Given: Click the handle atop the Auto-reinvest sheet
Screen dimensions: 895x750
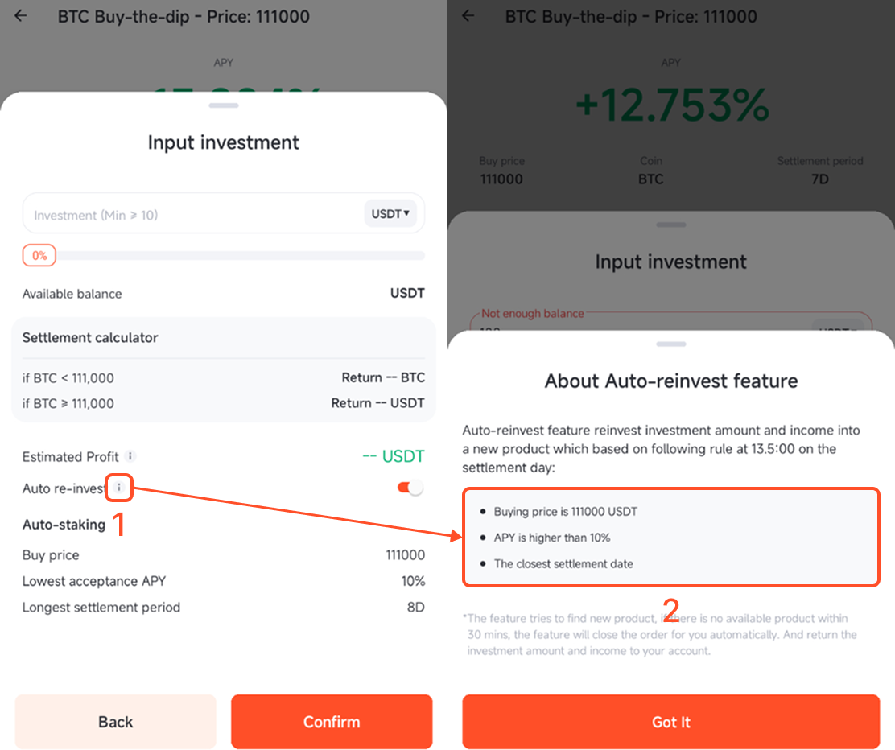Looking at the screenshot, I should [x=670, y=344].
